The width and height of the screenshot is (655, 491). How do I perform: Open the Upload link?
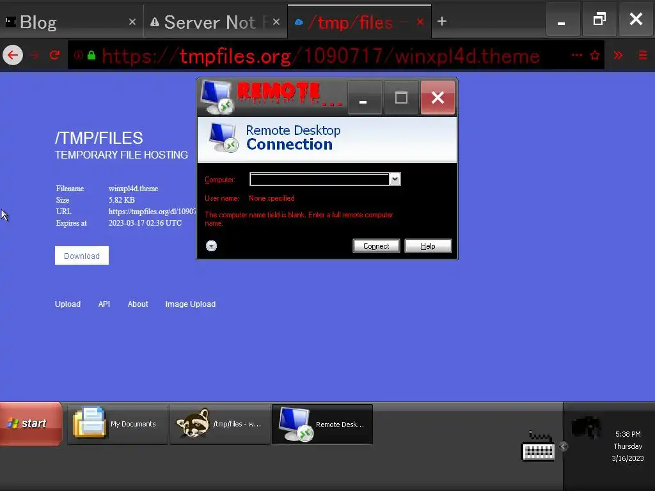coord(68,304)
